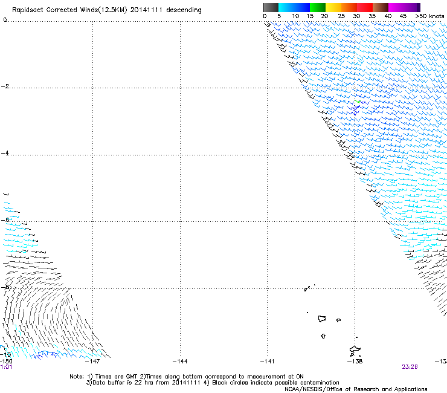Image resolution: width=447 pixels, height=393 pixels.
Task: Click the NOAA/NESDIS credit line
Action: tap(356, 389)
